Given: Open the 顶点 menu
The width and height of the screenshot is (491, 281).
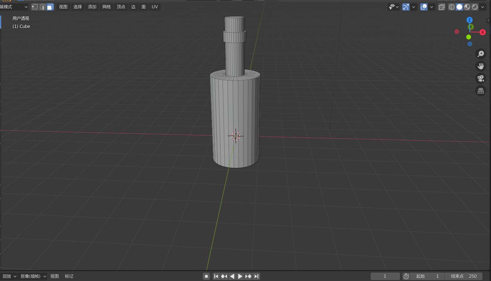Looking at the screenshot, I should [x=121, y=7].
